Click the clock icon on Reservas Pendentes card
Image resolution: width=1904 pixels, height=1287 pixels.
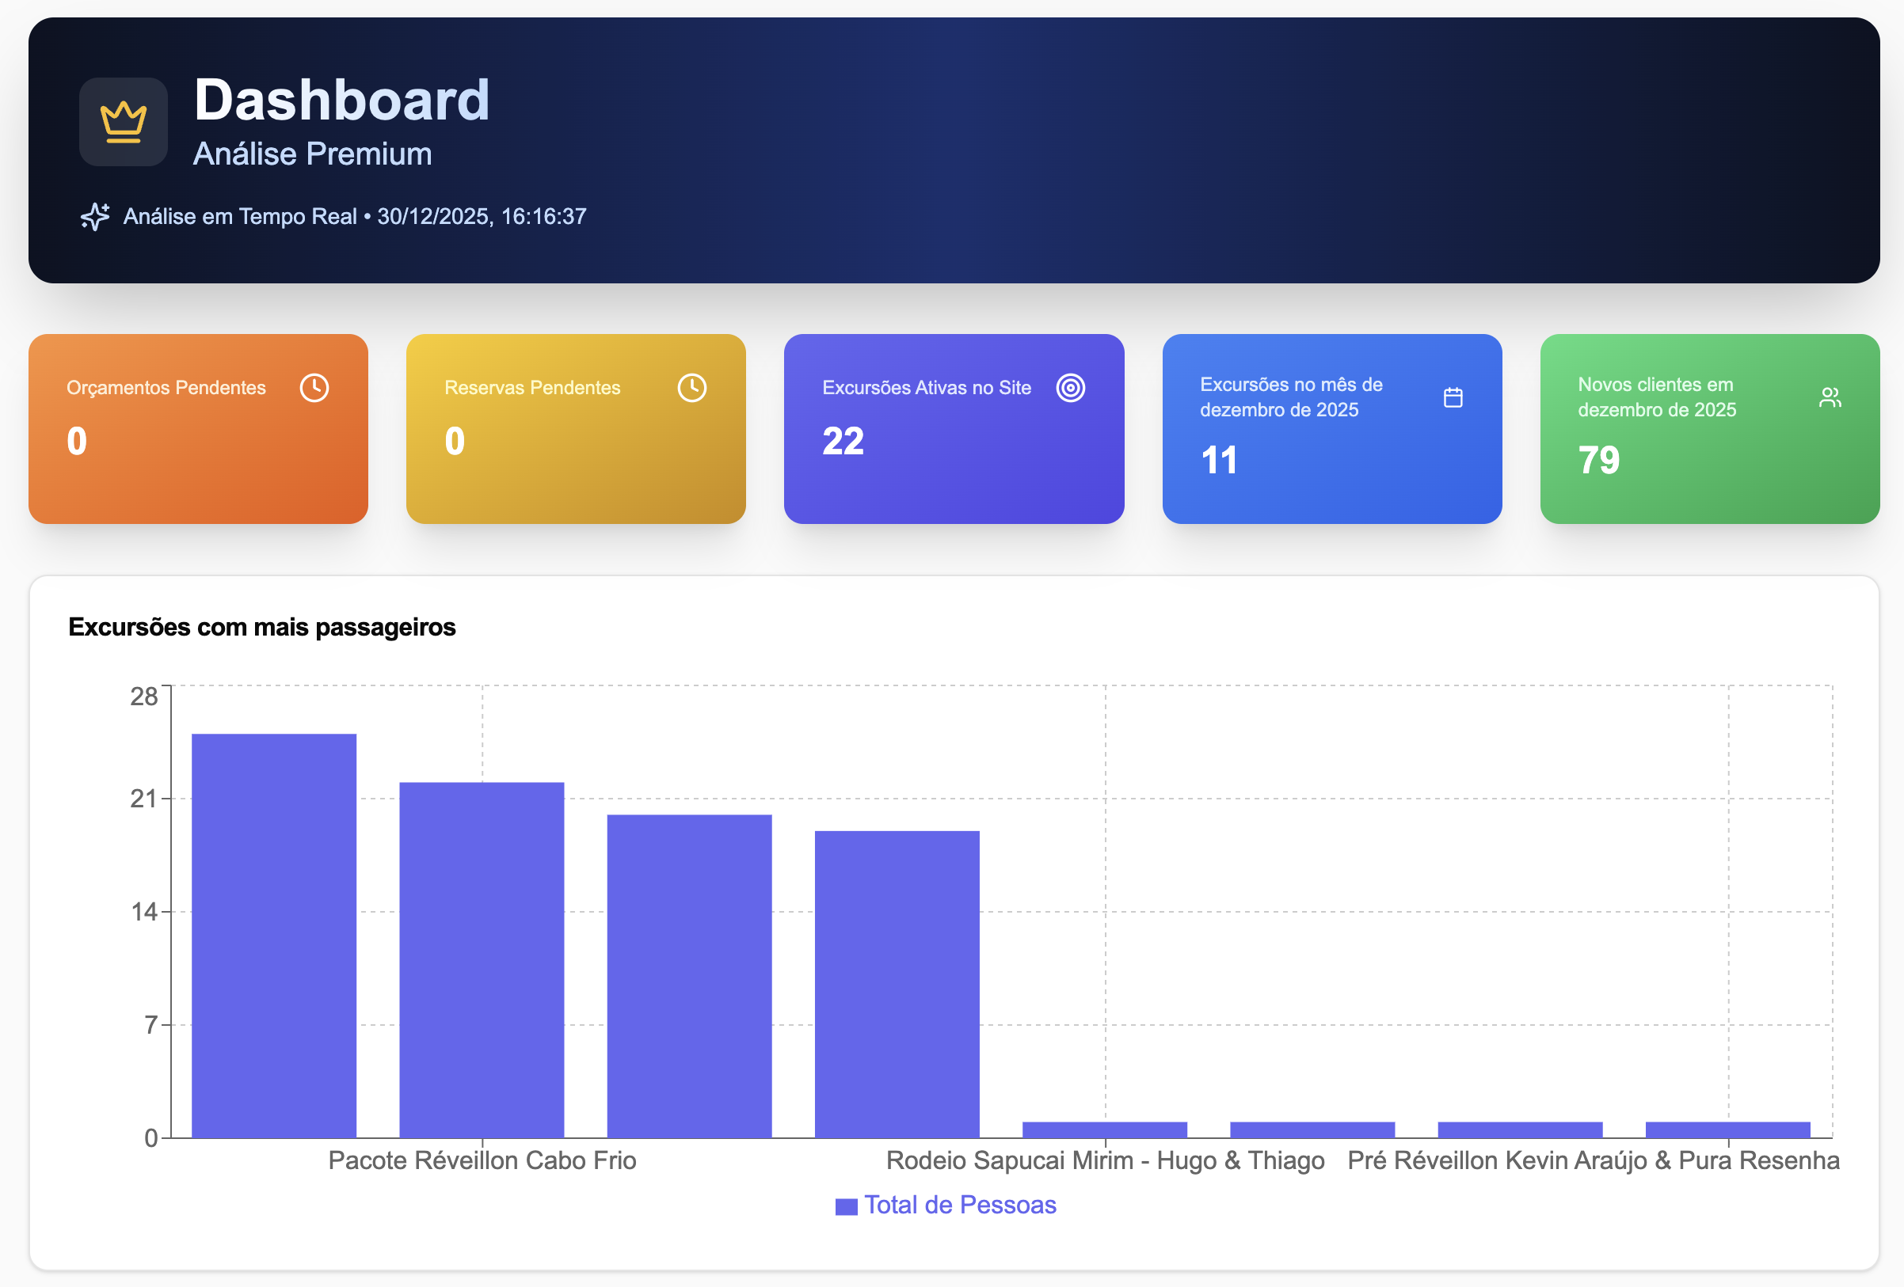[691, 388]
